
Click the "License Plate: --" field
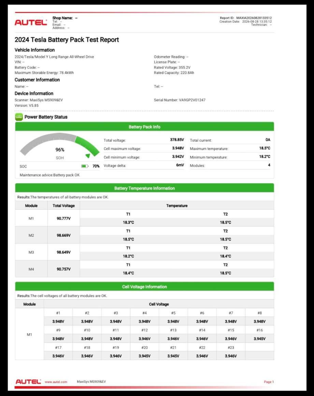pos(167,62)
